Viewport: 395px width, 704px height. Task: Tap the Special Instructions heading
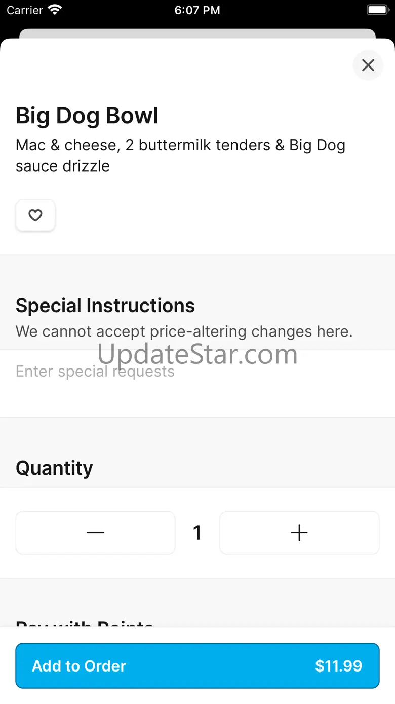pos(105,306)
